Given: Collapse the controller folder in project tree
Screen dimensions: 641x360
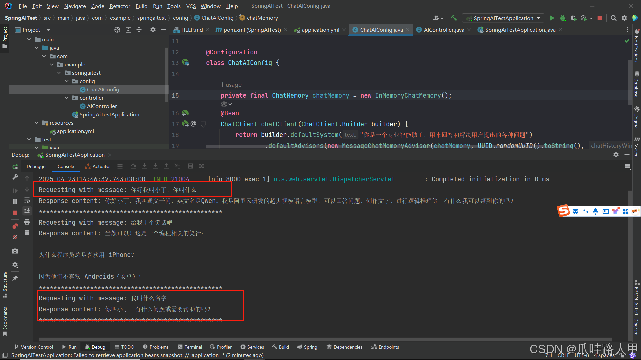Looking at the screenshot, I should coord(67,98).
